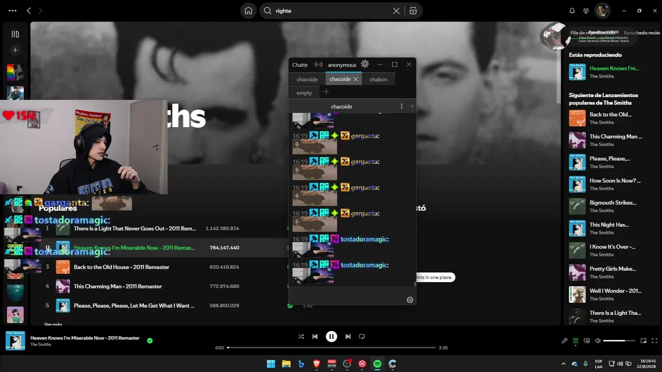Open the Browse icon beside the search bar
The width and height of the screenshot is (662, 372).
(x=413, y=11)
